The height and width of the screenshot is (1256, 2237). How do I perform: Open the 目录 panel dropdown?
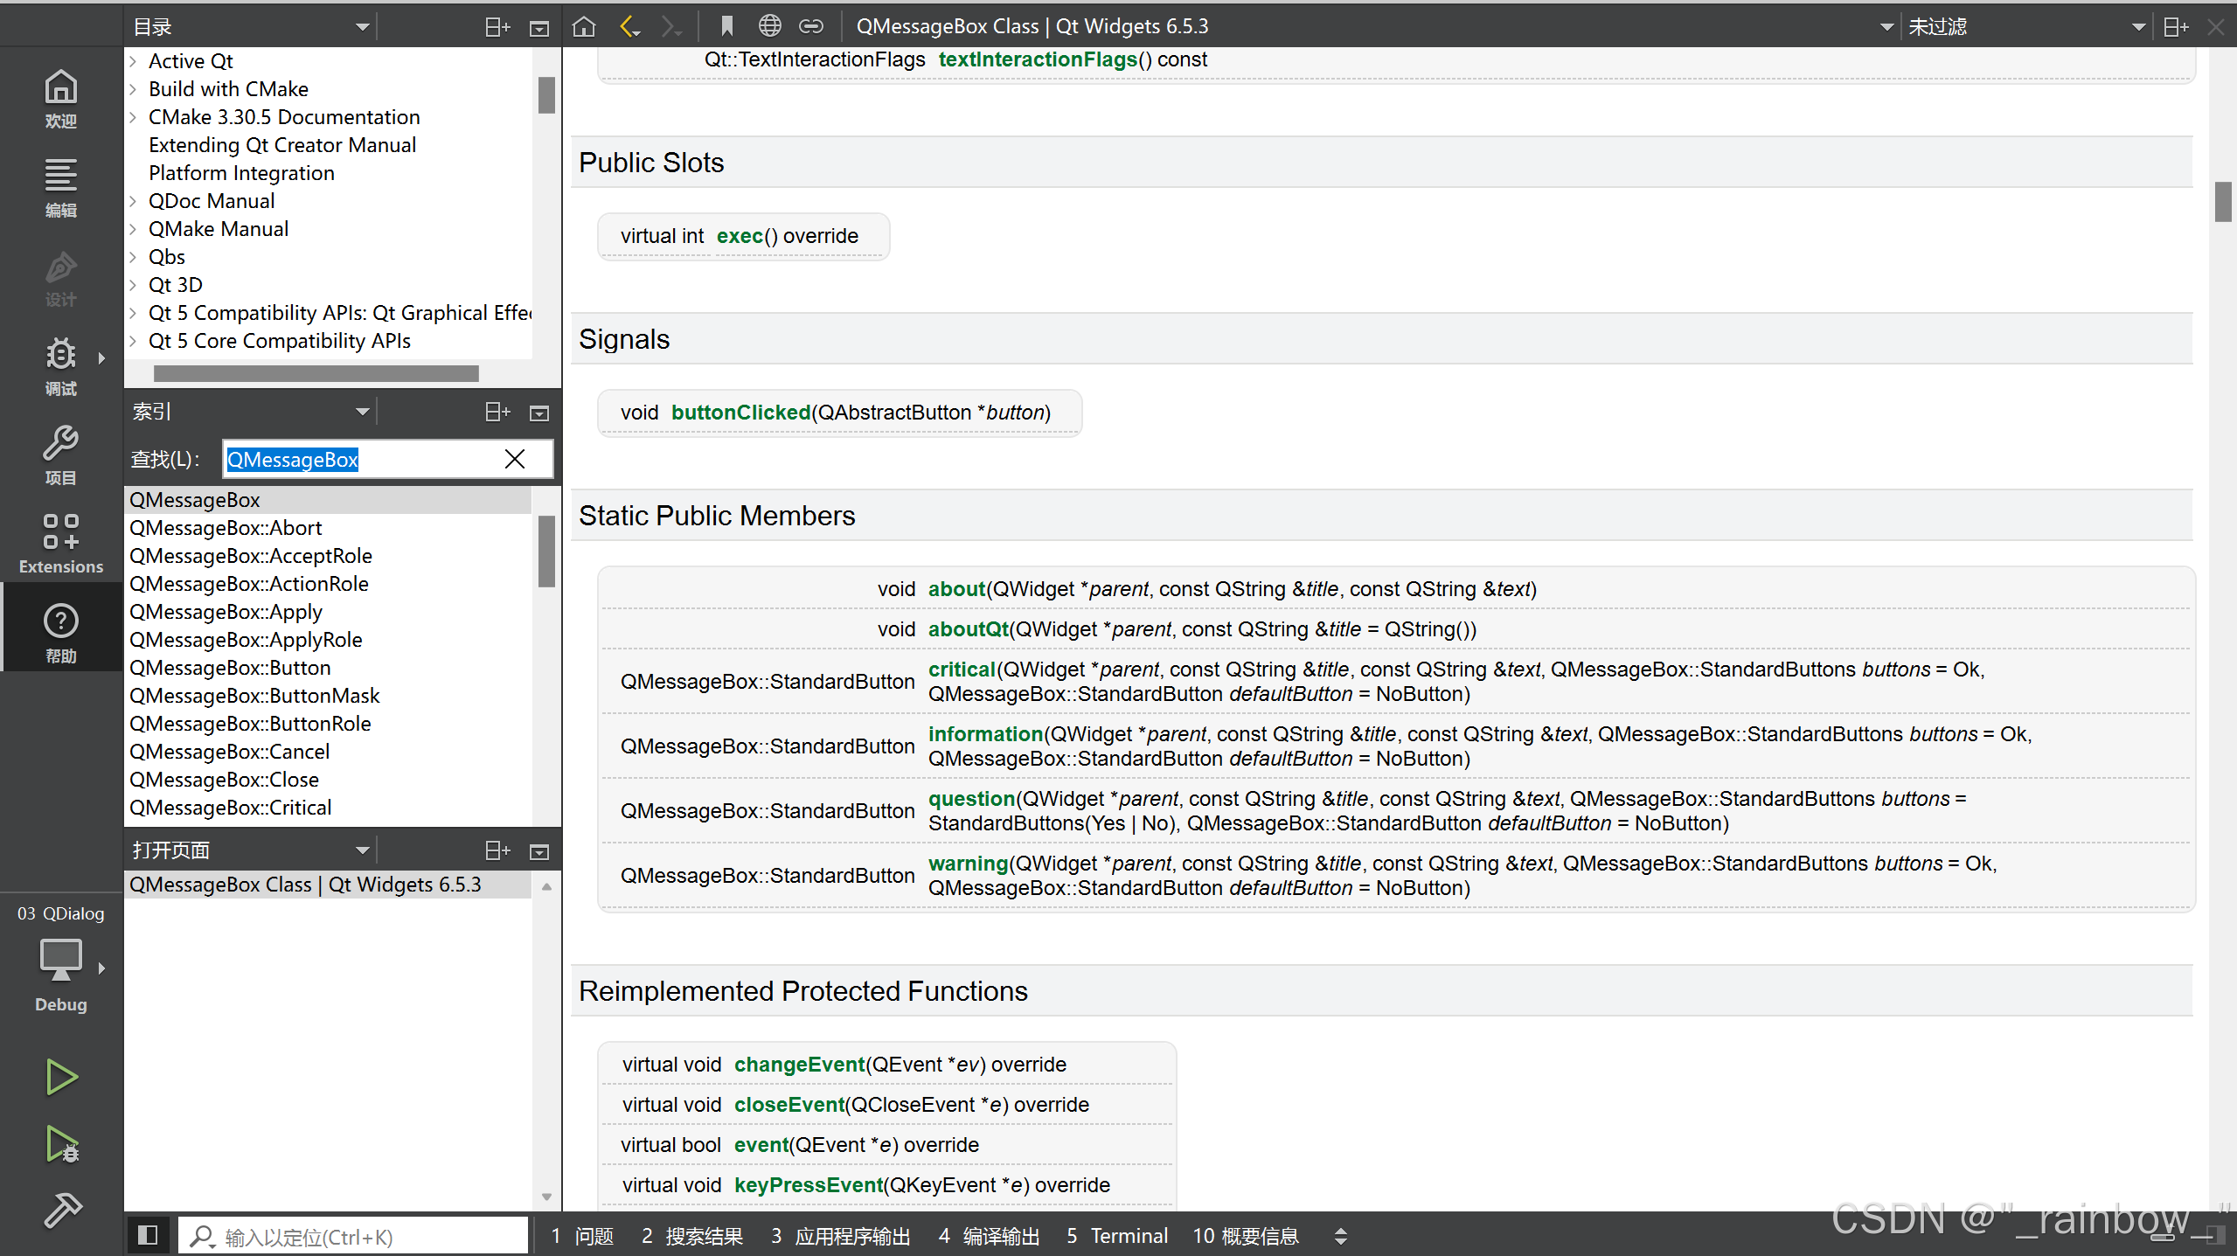pos(362,27)
